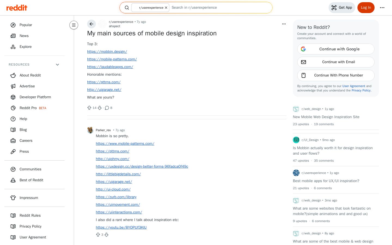Viewport: 392px width, 245px height.
Task: Click the back arrow beside the post header
Action: pos(91,24)
